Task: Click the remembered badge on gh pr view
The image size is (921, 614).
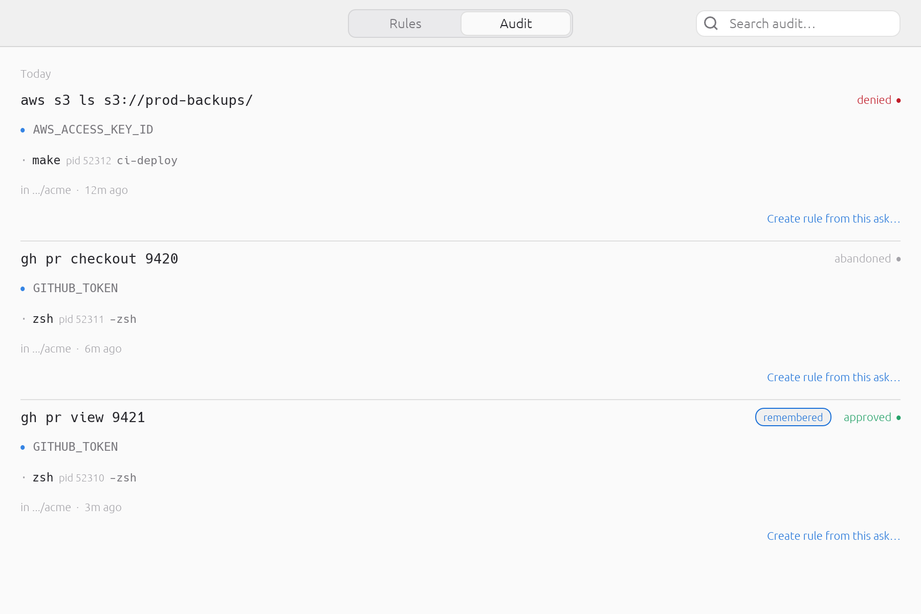Action: (793, 418)
